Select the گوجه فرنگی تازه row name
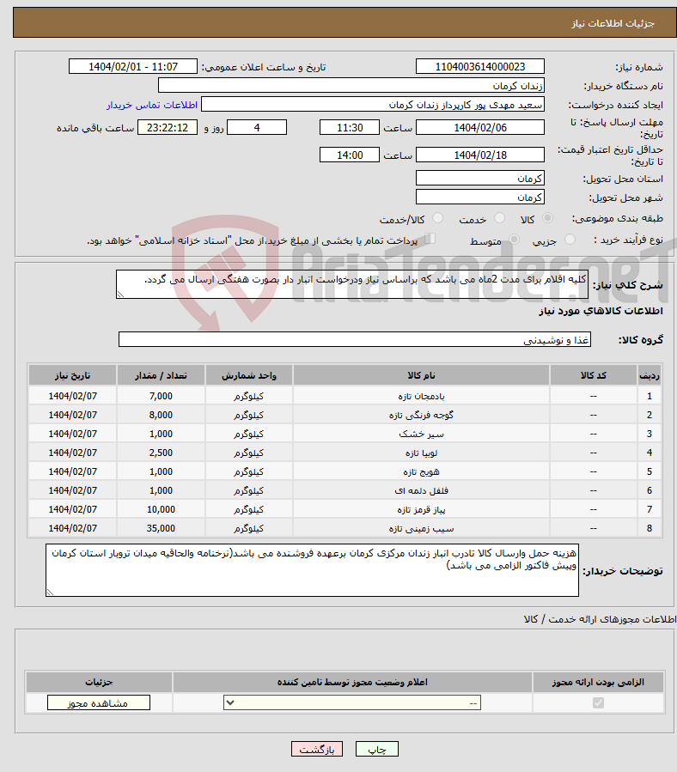Image resolution: width=677 pixels, height=772 pixels. (x=421, y=415)
